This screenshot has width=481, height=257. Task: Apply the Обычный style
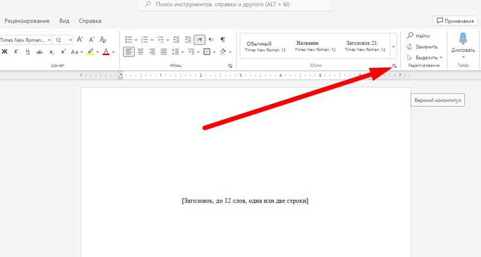[x=265, y=46]
